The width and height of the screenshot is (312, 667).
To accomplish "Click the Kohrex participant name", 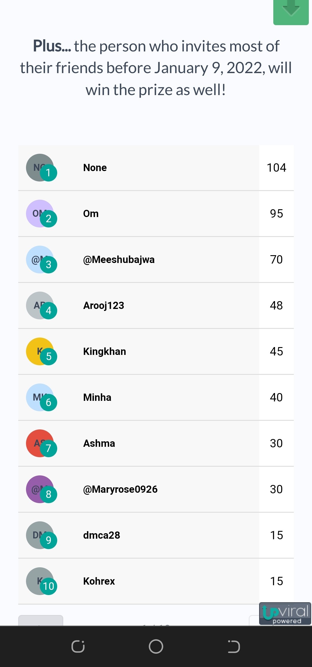I will point(99,581).
